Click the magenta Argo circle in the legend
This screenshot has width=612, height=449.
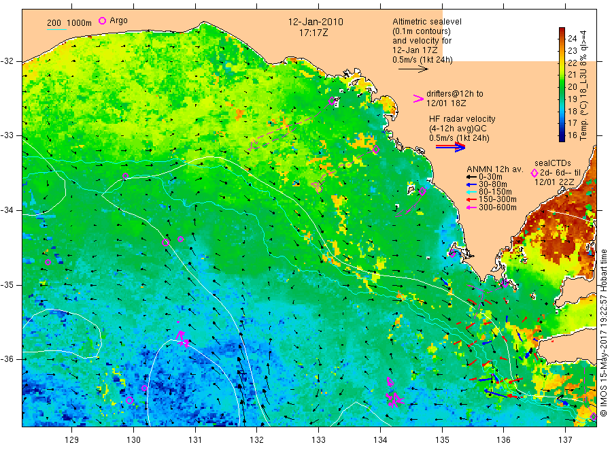(102, 20)
